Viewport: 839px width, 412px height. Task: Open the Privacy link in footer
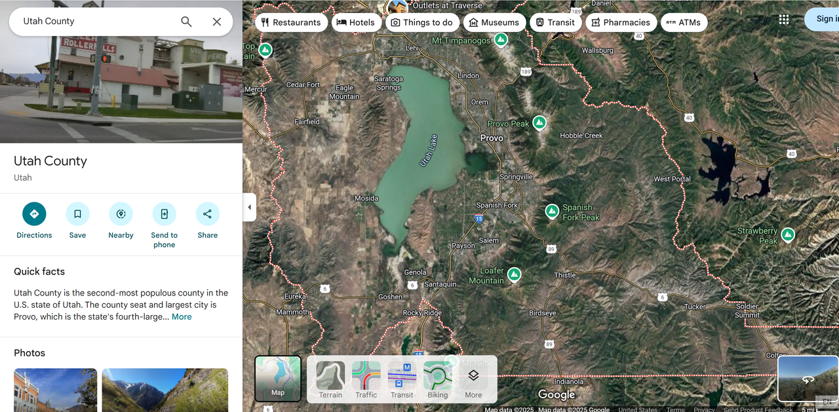[705, 409]
